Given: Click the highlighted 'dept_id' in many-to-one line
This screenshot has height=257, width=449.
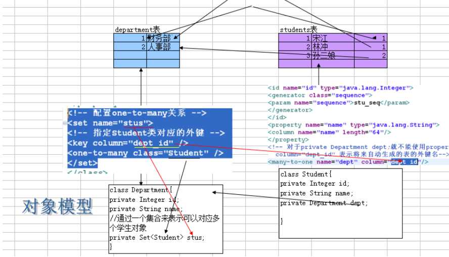Looking at the screenshot, I should click(x=405, y=162).
